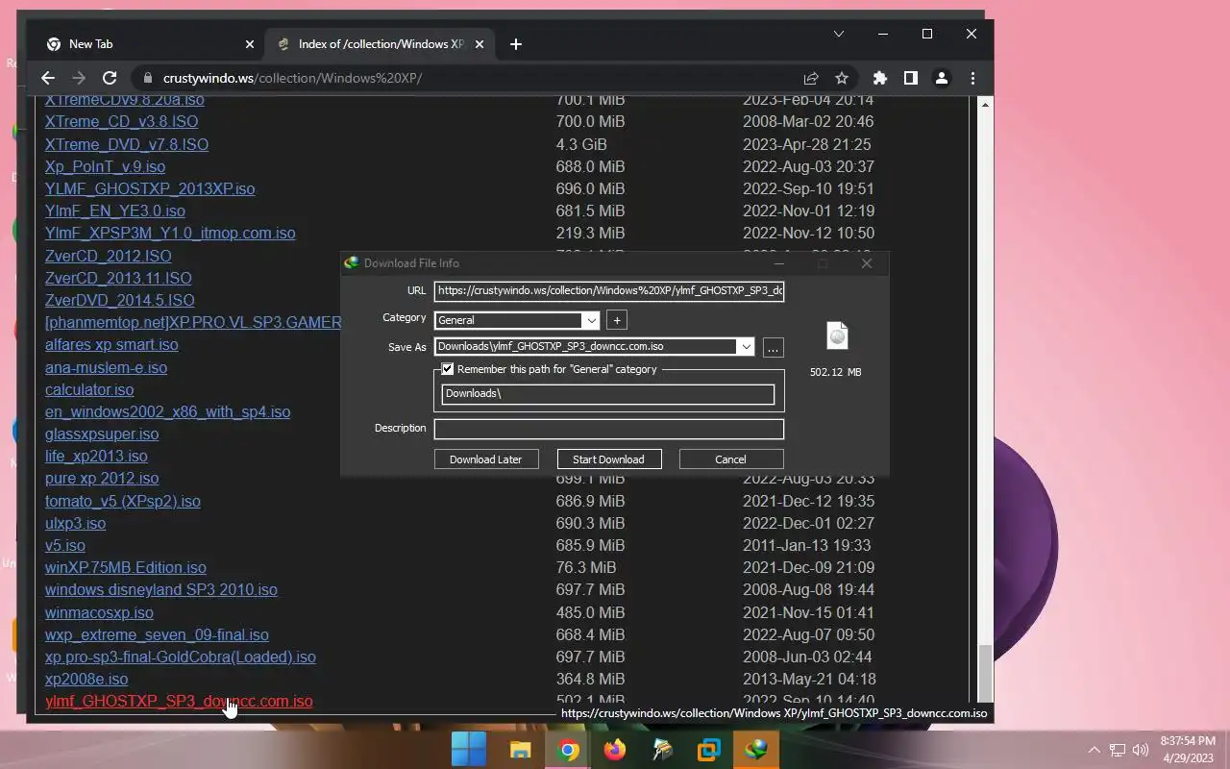
Task: Reload the page with the refresh icon
Action: [110, 78]
